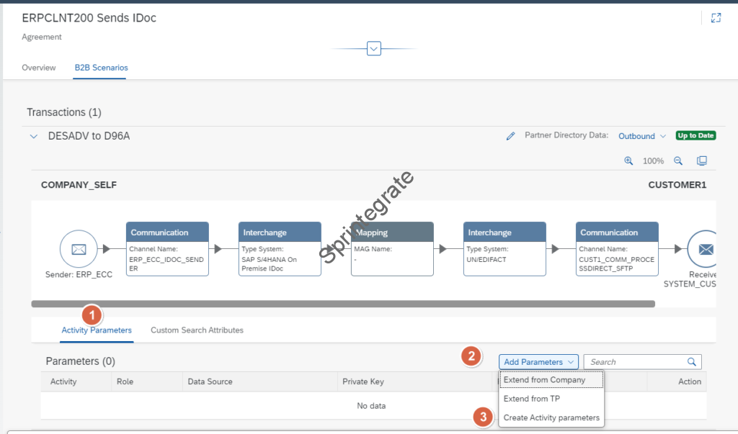Zoom out of the flow diagram
Image resolution: width=738 pixels, height=434 pixels.
pos(678,161)
